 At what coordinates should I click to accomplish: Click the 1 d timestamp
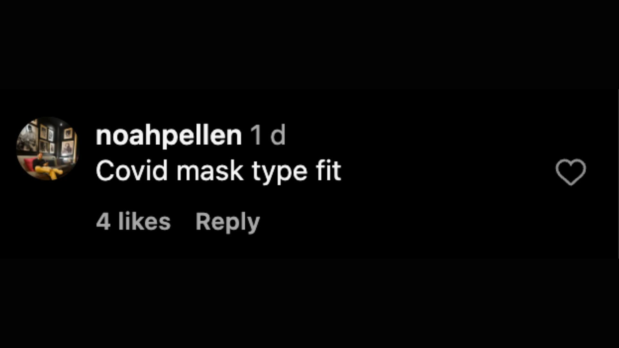click(x=268, y=135)
